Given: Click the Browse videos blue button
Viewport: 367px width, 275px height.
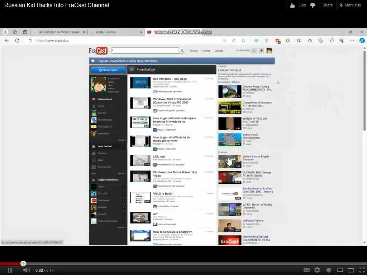Looking at the screenshot, I should click(x=108, y=70).
